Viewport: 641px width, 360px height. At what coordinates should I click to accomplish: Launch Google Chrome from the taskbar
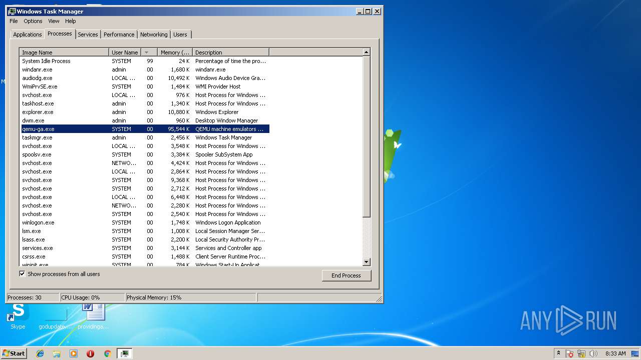(x=107, y=353)
